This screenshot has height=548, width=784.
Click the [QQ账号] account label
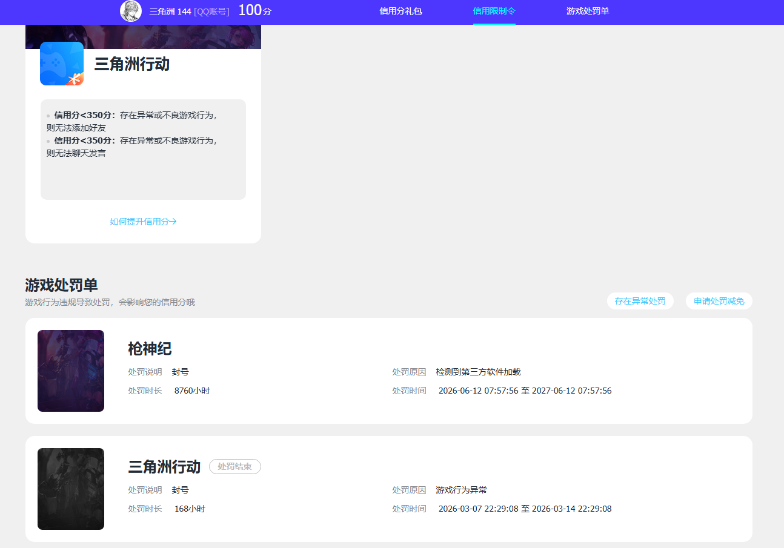click(211, 11)
